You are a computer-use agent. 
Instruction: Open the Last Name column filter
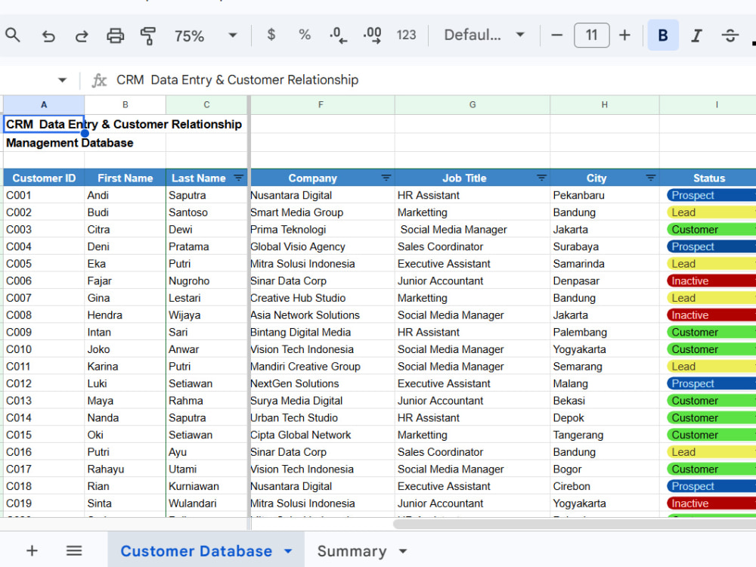(238, 178)
